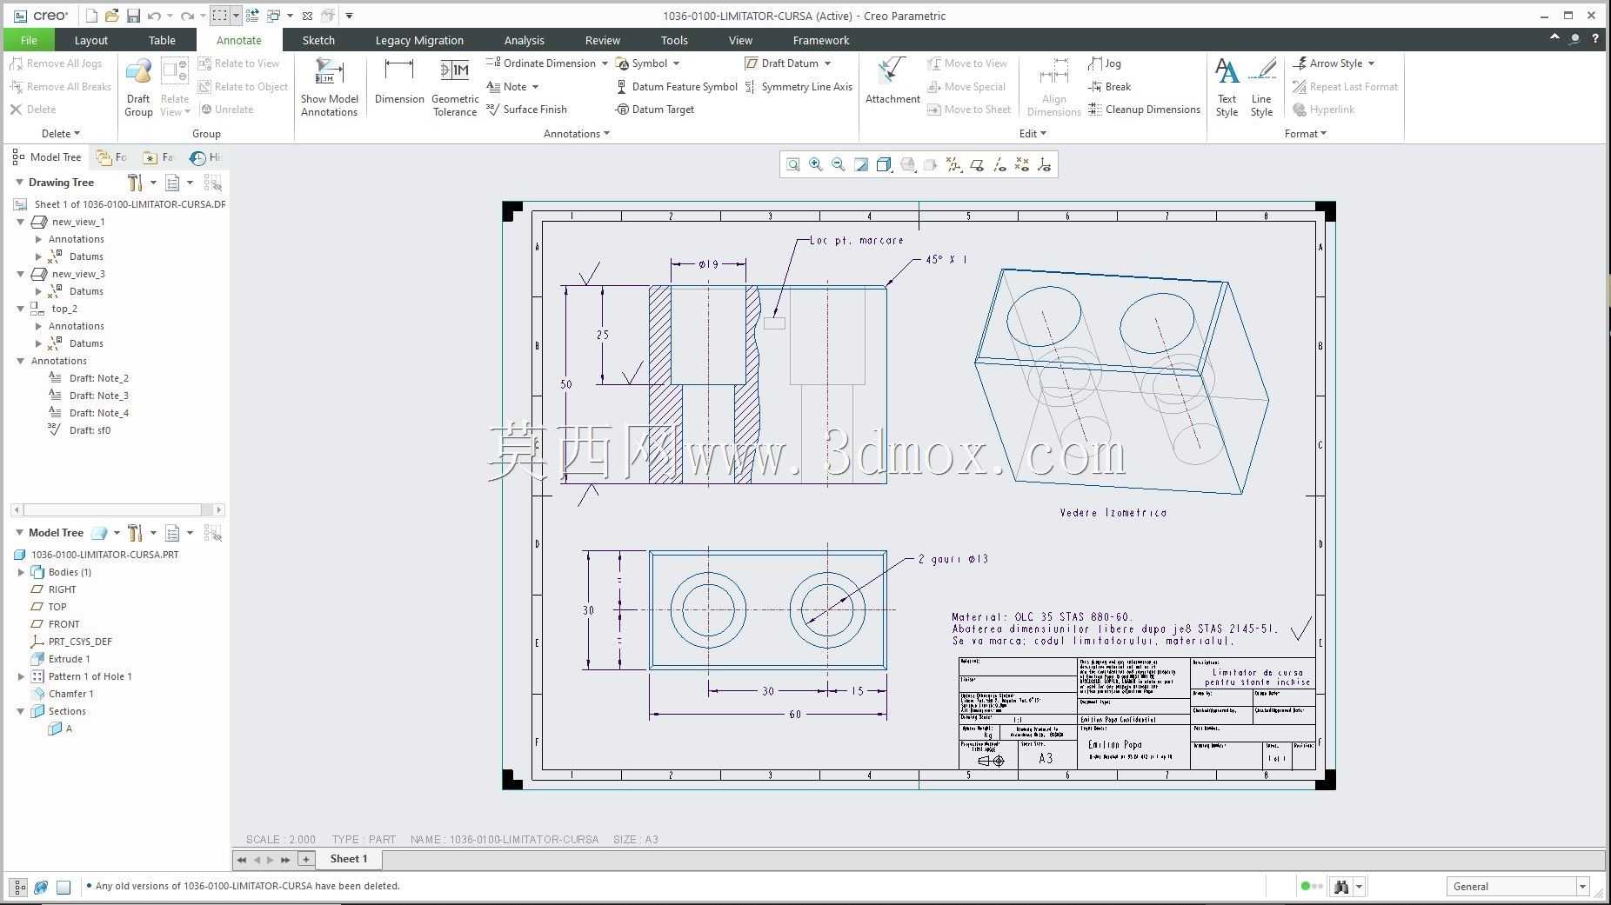This screenshot has height=905, width=1611.
Task: Open the Sketch ribbon tab
Action: (318, 40)
